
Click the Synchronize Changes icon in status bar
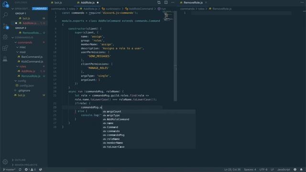click(20, 170)
